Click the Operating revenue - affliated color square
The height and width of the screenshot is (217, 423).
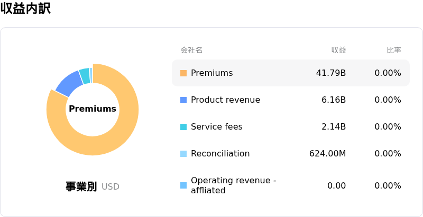pos(183,185)
